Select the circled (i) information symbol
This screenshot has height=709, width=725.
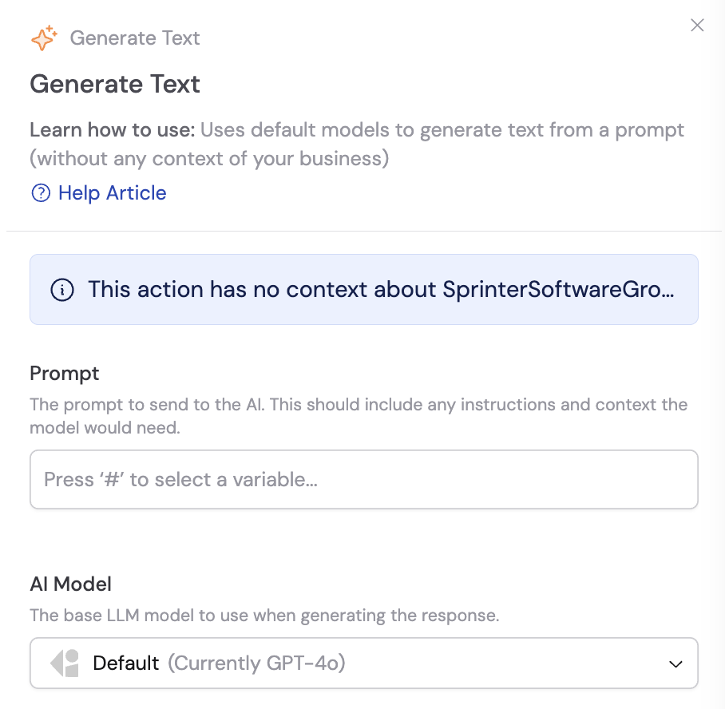(63, 290)
